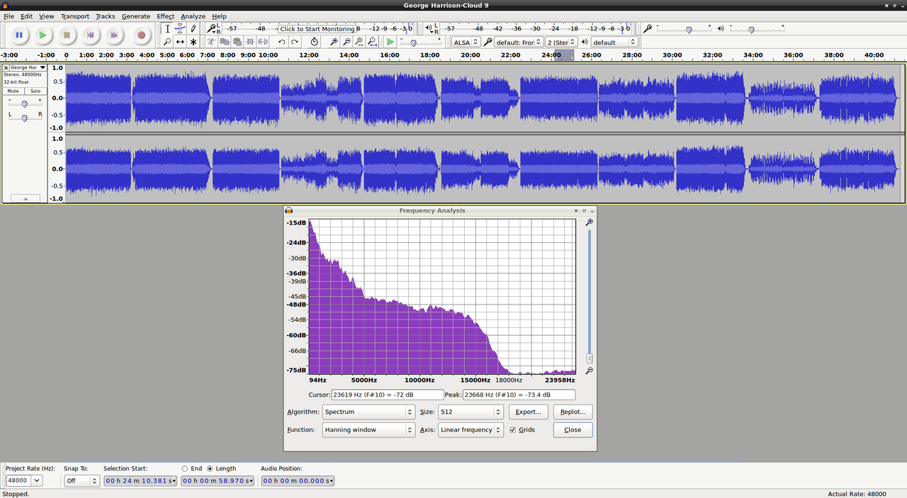Select the Envelope tool
The height and width of the screenshot is (498, 907).
(180, 29)
